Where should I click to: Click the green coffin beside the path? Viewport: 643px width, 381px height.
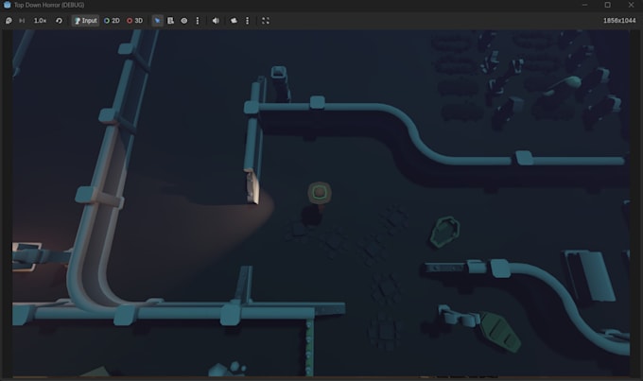(x=444, y=232)
